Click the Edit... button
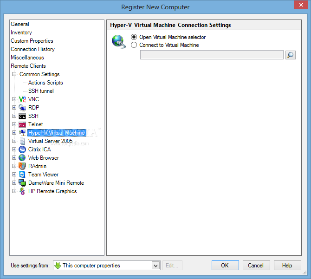This screenshot has height=279, width=311. click(x=172, y=266)
